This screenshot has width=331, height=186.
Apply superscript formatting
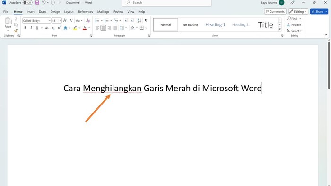pos(59,28)
